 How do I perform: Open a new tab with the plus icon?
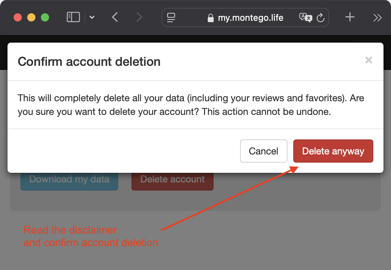(x=350, y=17)
